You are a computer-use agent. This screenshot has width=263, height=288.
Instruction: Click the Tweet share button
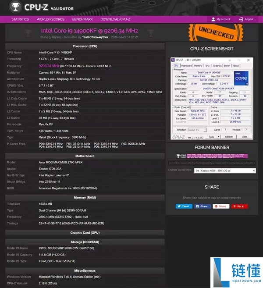tap(184, 206)
